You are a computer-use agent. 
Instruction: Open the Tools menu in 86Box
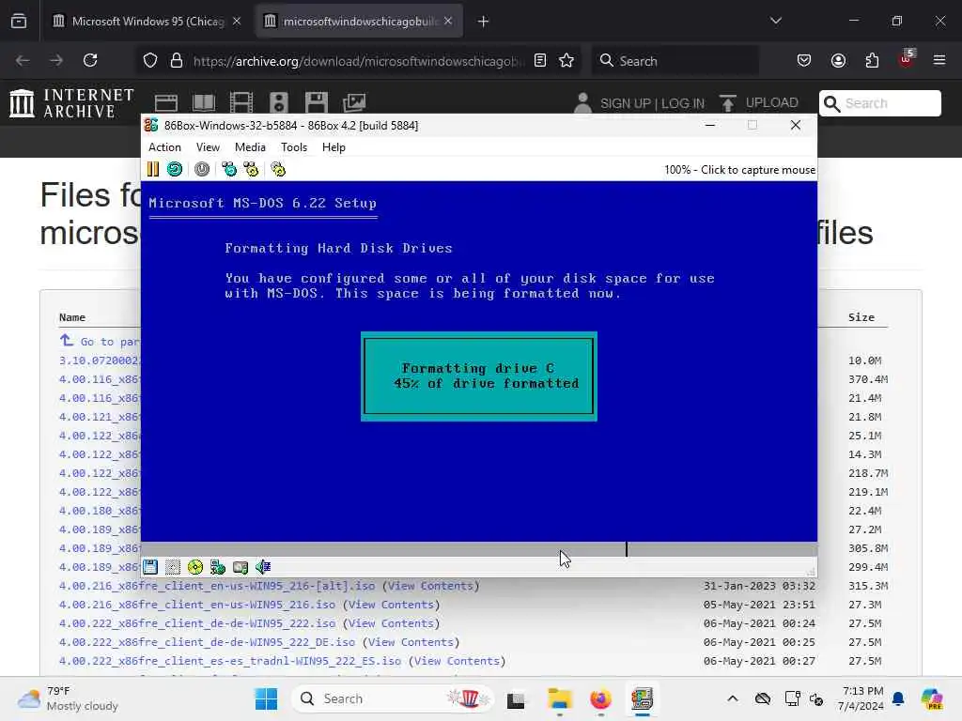pyautogui.click(x=294, y=147)
